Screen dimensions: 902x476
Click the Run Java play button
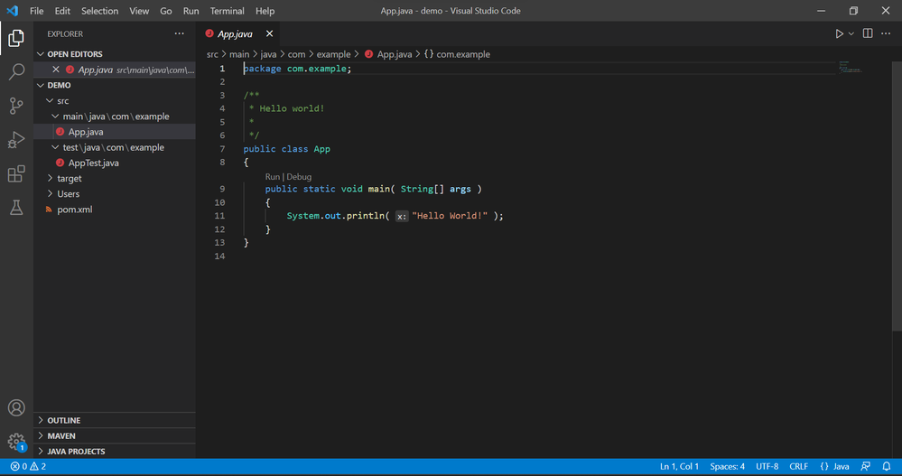point(840,34)
